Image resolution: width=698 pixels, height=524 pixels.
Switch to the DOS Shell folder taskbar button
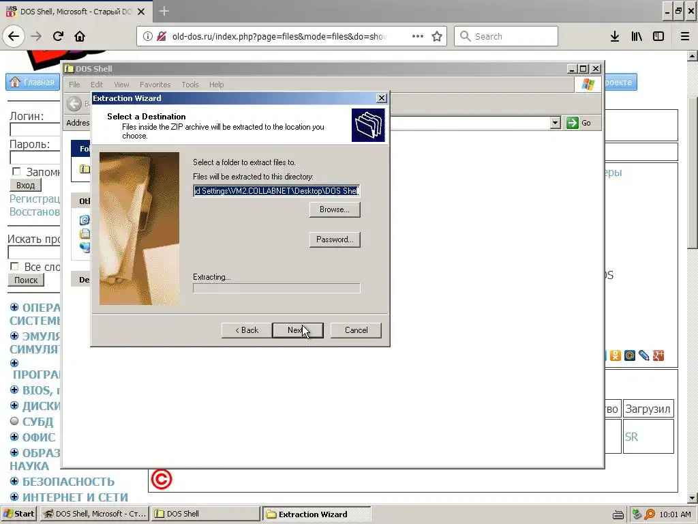click(x=205, y=514)
